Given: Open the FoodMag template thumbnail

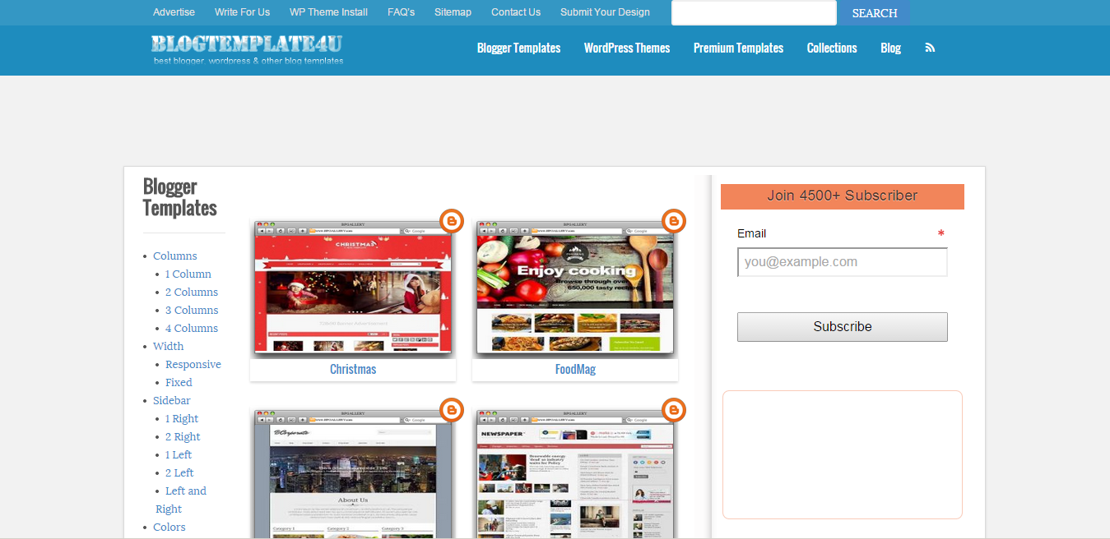Looking at the screenshot, I should tap(575, 288).
